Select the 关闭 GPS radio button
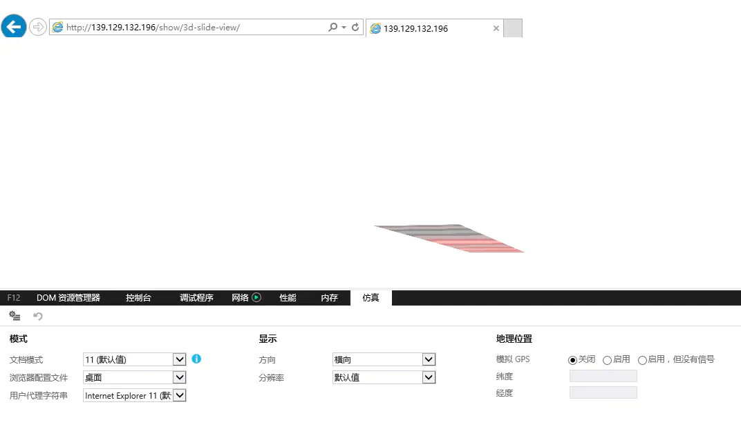Screen dimensions: 741x429 click(573, 359)
